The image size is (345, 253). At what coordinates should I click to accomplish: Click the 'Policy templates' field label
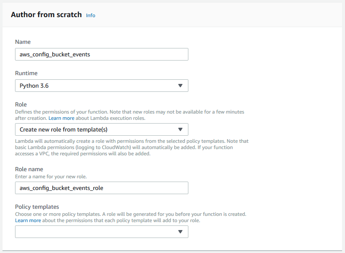coord(37,207)
